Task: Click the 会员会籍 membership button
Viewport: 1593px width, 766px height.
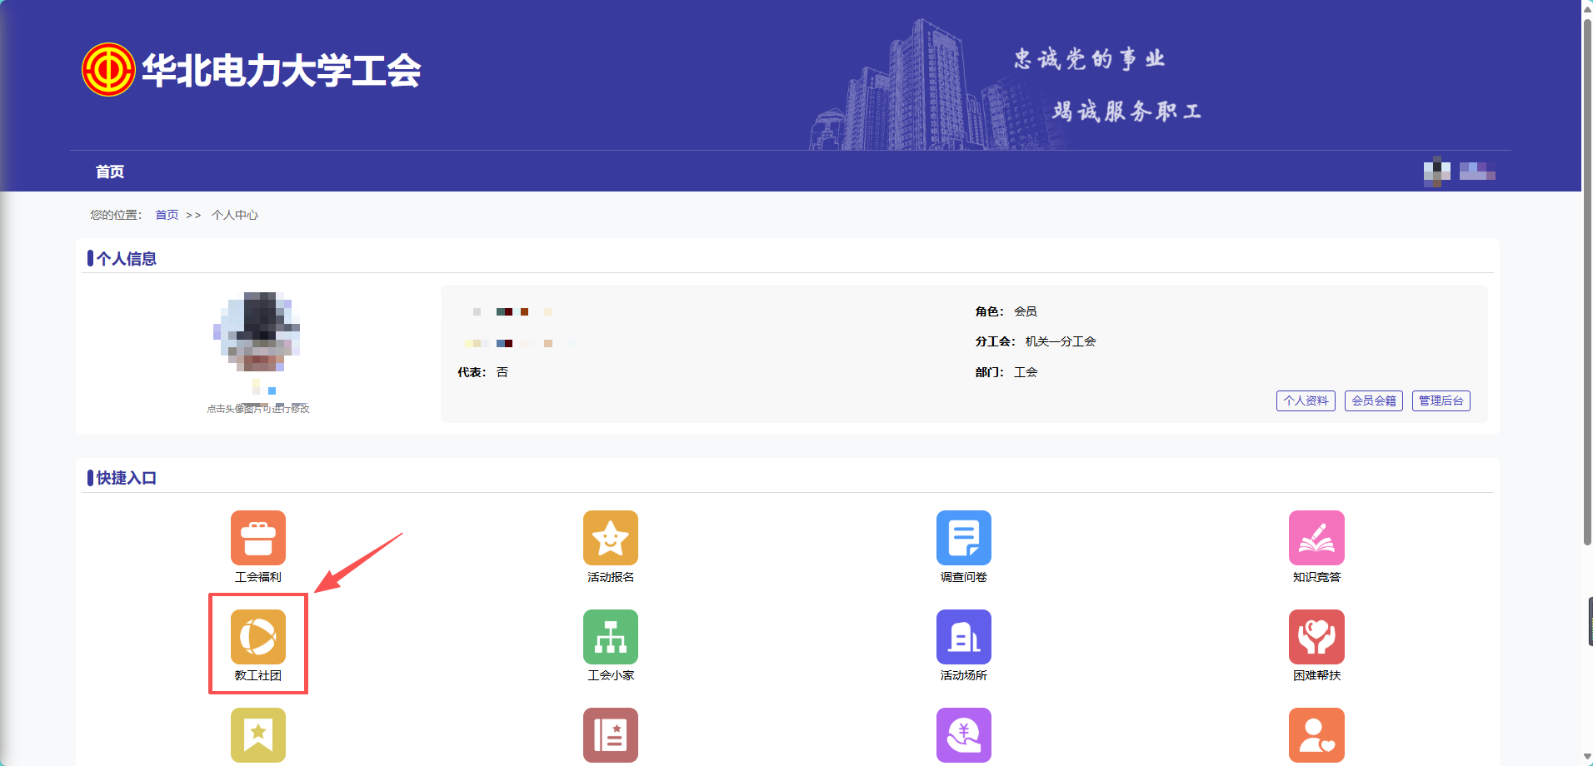Action: click(1373, 400)
